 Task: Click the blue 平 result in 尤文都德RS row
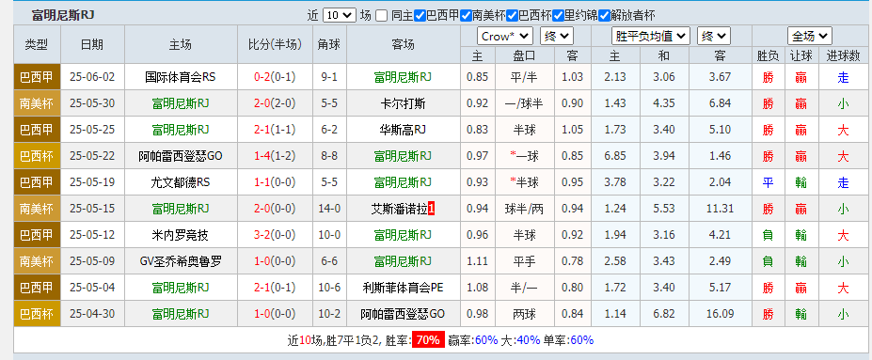(768, 182)
